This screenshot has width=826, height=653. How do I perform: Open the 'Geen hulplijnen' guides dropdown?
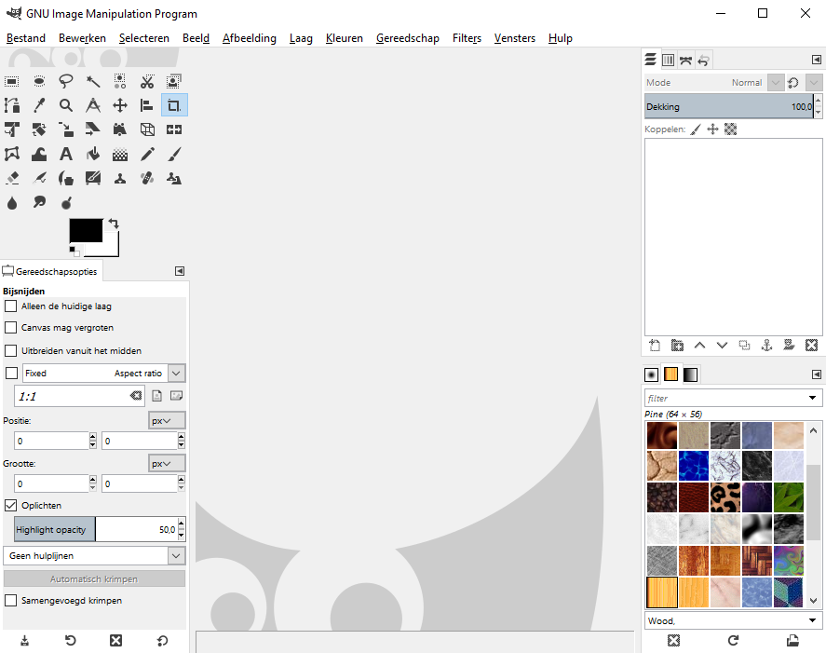[x=95, y=556]
